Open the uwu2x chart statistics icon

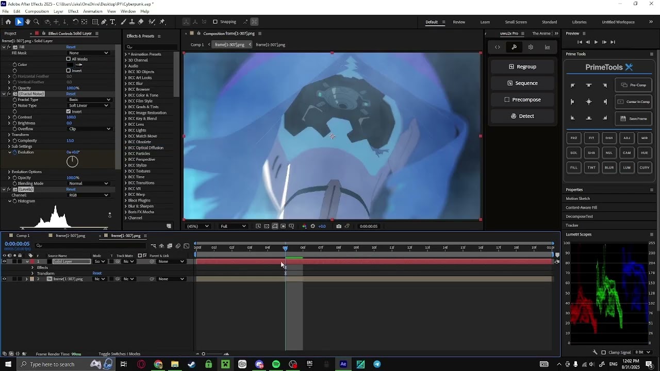[547, 47]
